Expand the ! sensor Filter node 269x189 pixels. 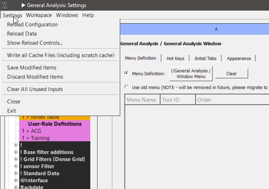(16, 166)
